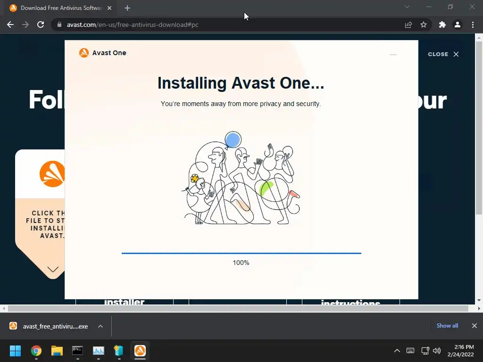Click the Installing Avast One heading

[x=241, y=83]
